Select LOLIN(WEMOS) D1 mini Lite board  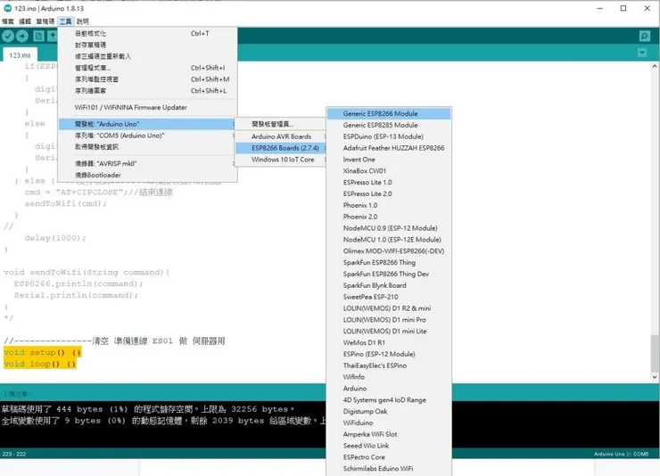389,331
